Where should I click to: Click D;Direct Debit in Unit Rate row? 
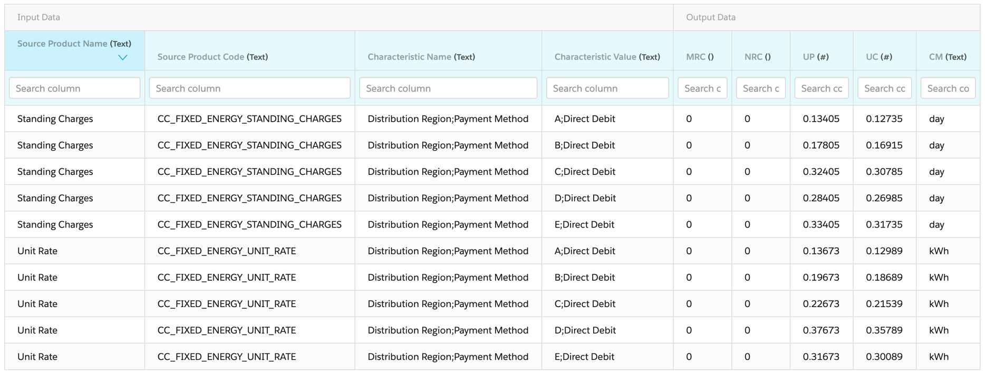(x=585, y=330)
